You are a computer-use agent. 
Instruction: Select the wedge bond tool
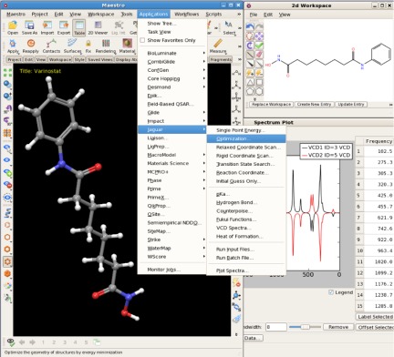[x=250, y=64]
